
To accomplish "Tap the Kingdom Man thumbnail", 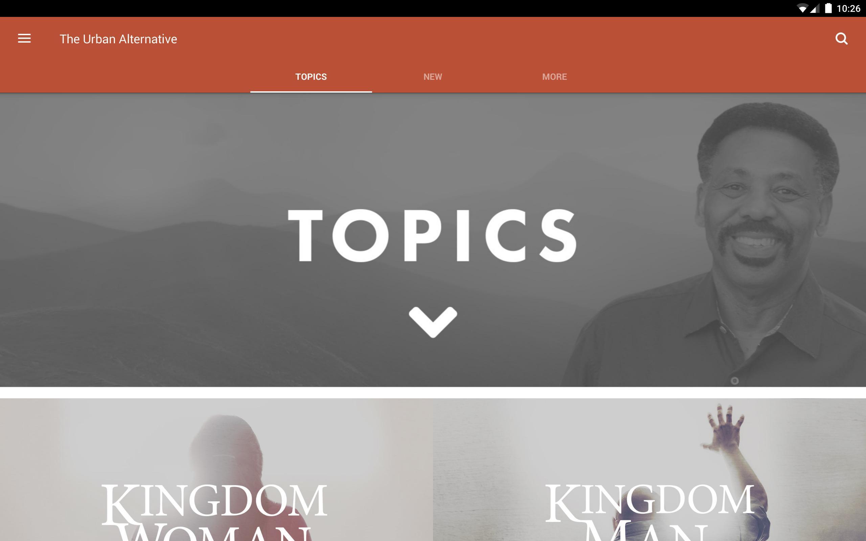I will (x=649, y=469).
